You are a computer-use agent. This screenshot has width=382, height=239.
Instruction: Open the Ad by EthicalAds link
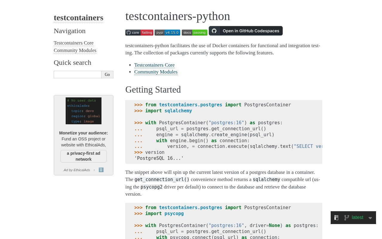click(x=77, y=170)
